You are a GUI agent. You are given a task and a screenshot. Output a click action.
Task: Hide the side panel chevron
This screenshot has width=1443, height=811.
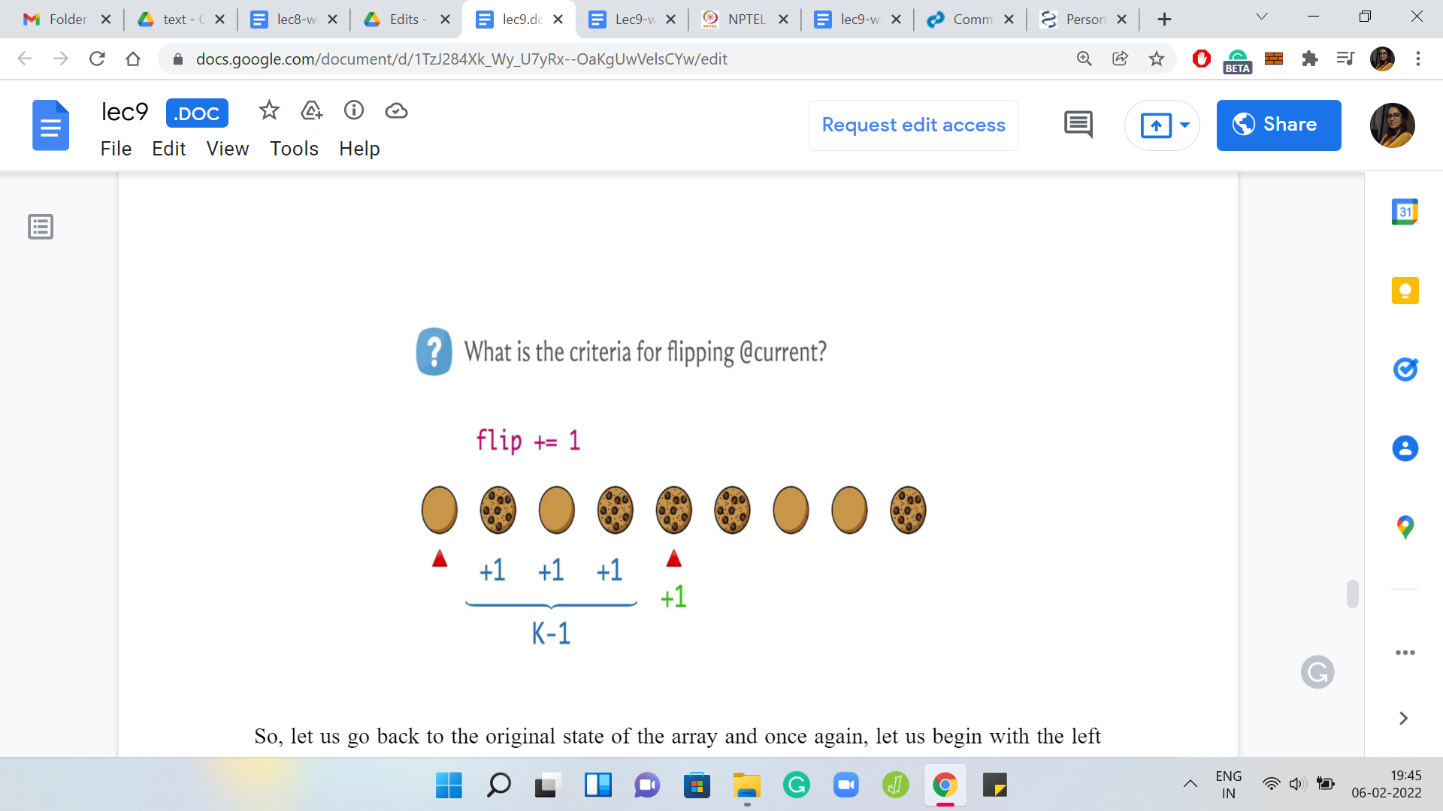click(x=1403, y=719)
